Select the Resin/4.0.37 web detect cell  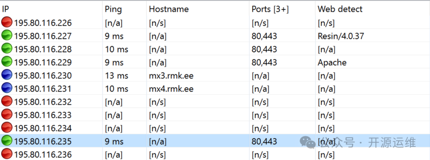coord(341,36)
